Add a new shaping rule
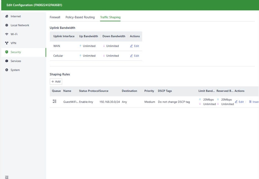 pos(56,82)
